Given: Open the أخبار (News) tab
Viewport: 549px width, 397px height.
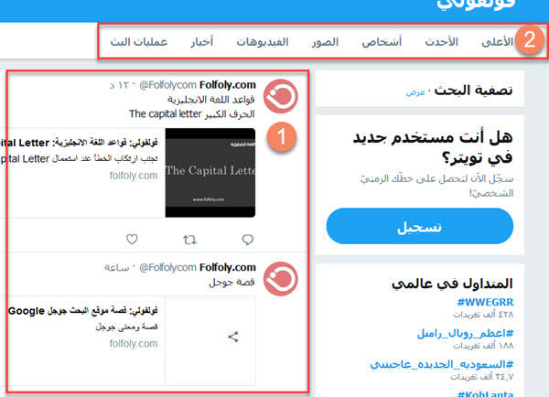Looking at the screenshot, I should click(201, 42).
